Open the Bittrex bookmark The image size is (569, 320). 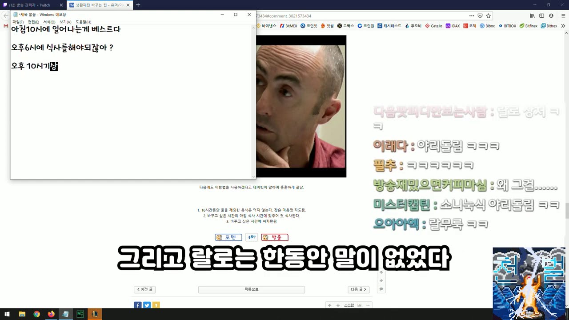click(x=549, y=26)
